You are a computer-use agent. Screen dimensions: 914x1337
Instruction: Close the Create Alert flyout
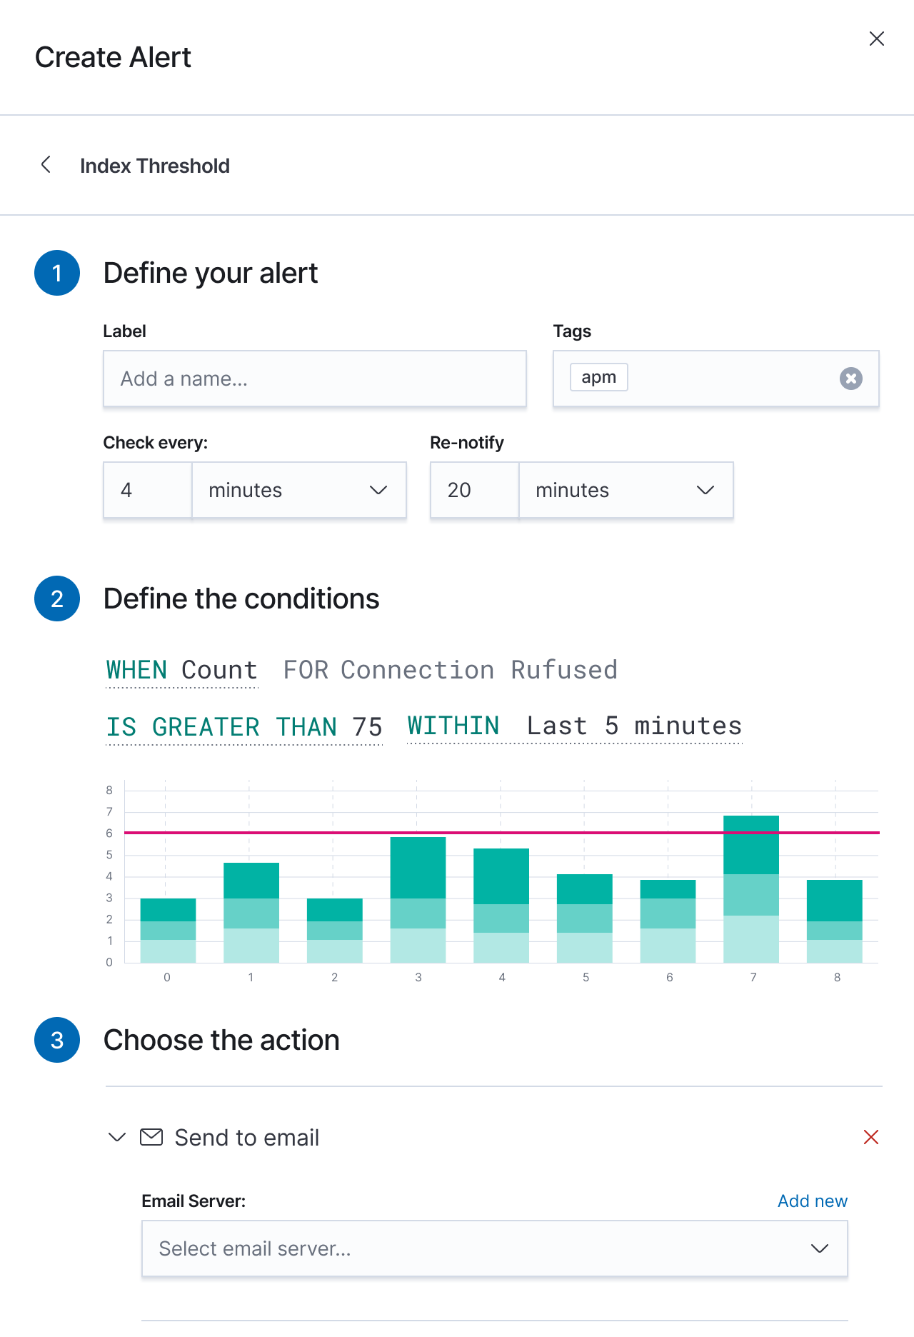tap(877, 39)
